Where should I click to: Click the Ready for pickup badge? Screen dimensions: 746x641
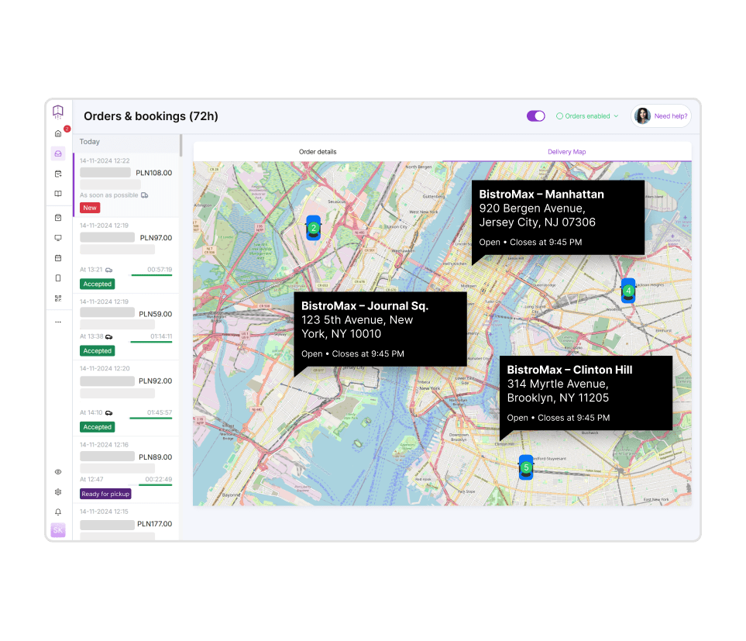pyautogui.click(x=105, y=494)
